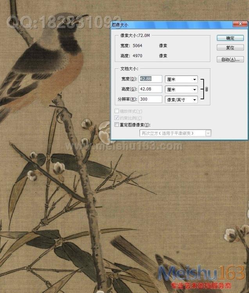This screenshot has height=293, width=249.
Task: Open the 两次立方 resampling method dropdown
Action: click(176, 133)
